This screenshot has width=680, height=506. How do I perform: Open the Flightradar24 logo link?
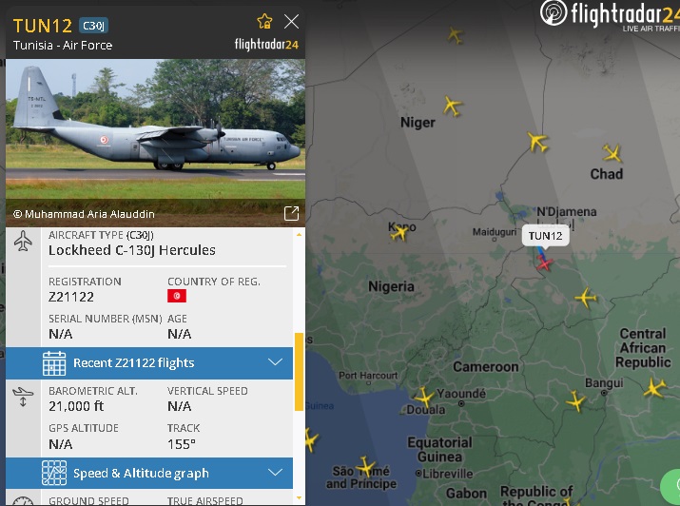610,15
